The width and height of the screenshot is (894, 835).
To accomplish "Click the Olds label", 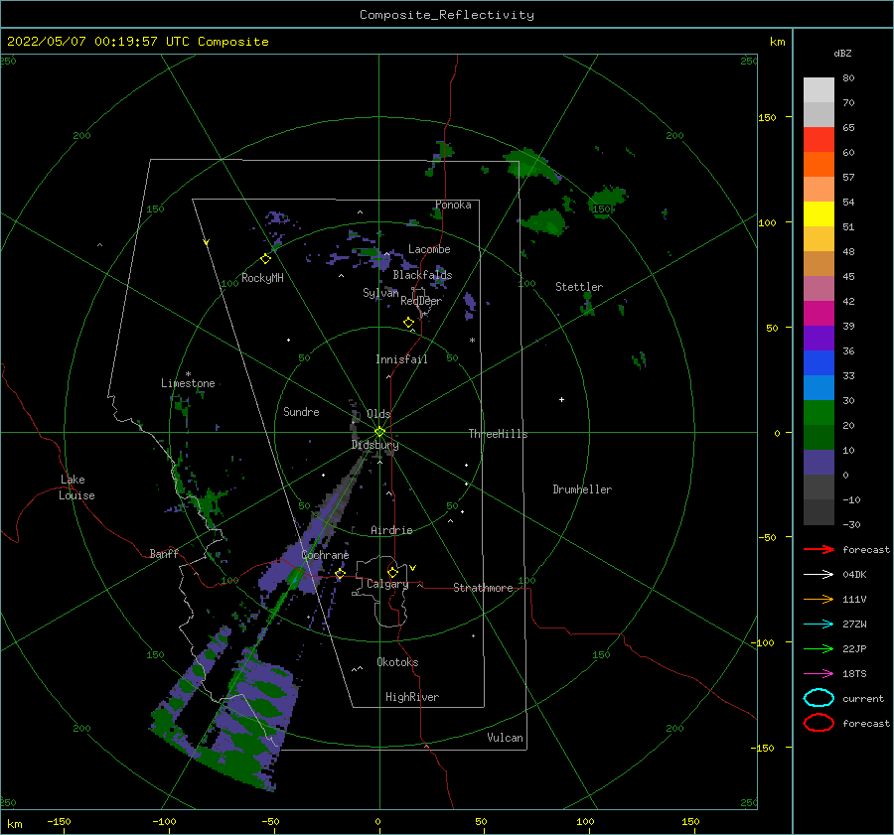I will tap(378, 414).
